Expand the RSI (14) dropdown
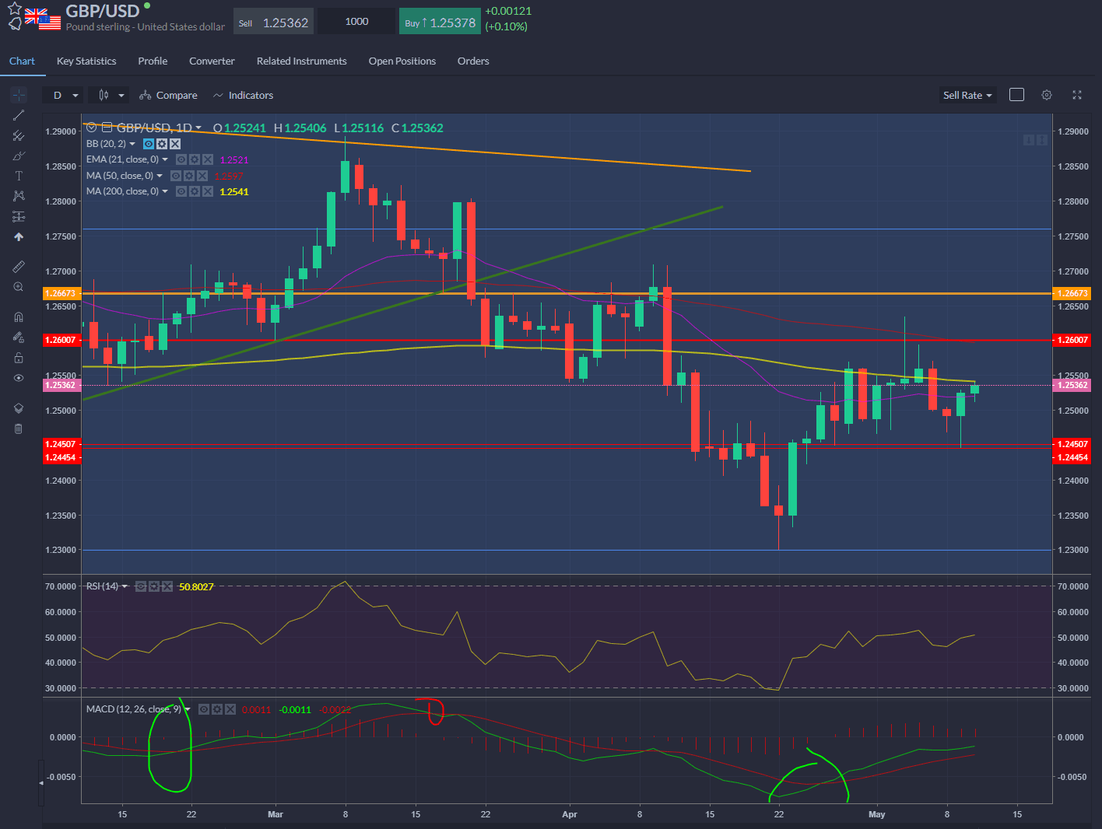 click(x=125, y=586)
